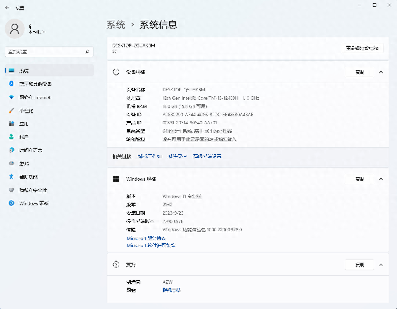The height and width of the screenshot is (309, 397).
Task: Open the 应用 settings category
Action: pos(49,124)
